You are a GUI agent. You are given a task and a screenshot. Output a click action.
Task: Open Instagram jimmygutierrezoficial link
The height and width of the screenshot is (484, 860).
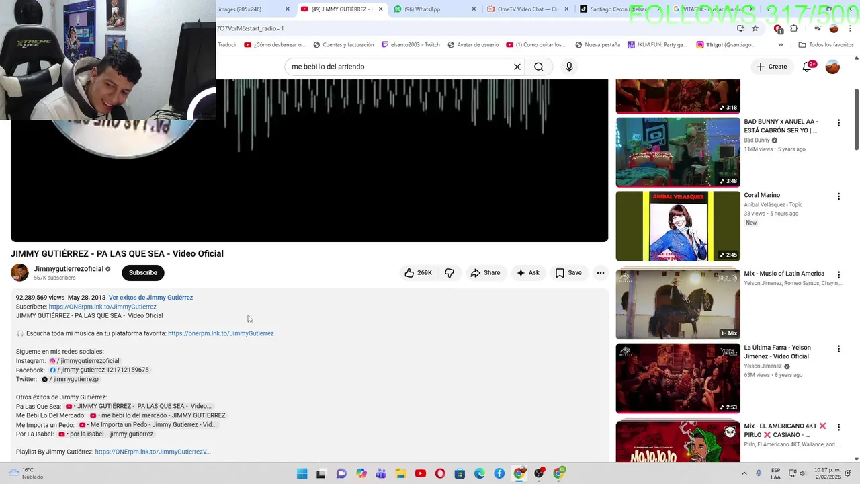click(84, 361)
